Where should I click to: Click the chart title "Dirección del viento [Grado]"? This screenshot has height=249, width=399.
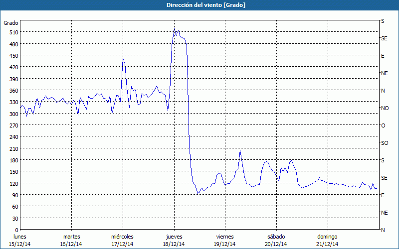(199, 5)
